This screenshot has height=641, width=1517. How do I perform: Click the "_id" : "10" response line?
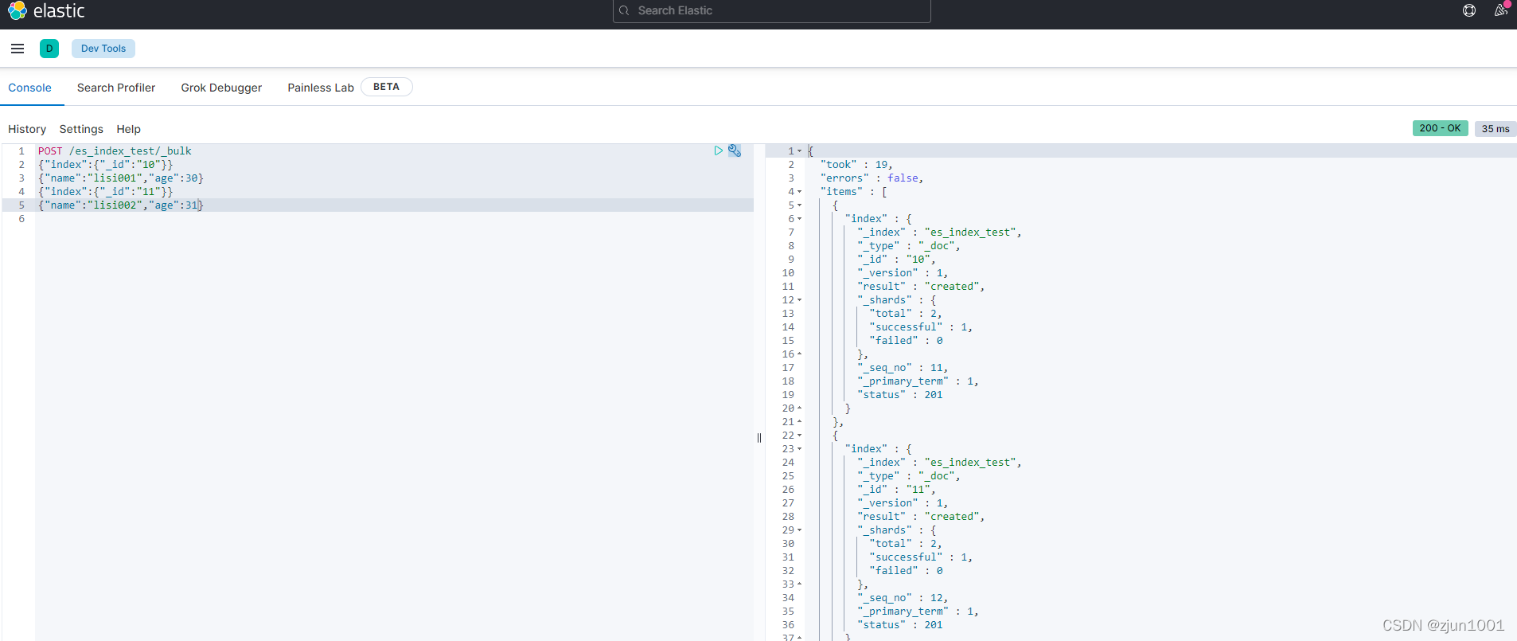[x=896, y=260]
